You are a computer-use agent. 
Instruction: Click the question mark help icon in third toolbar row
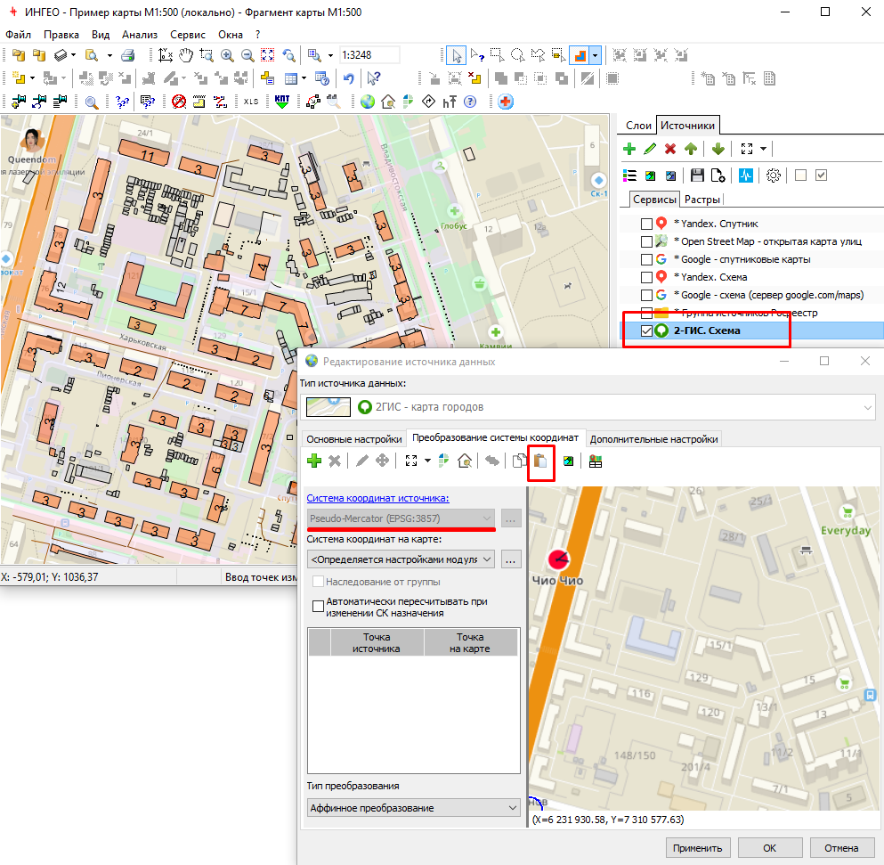point(470,102)
